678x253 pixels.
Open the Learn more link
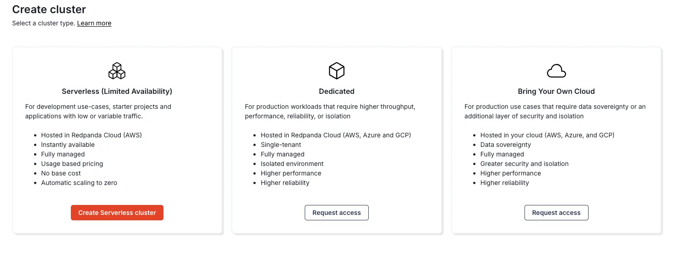pos(94,23)
